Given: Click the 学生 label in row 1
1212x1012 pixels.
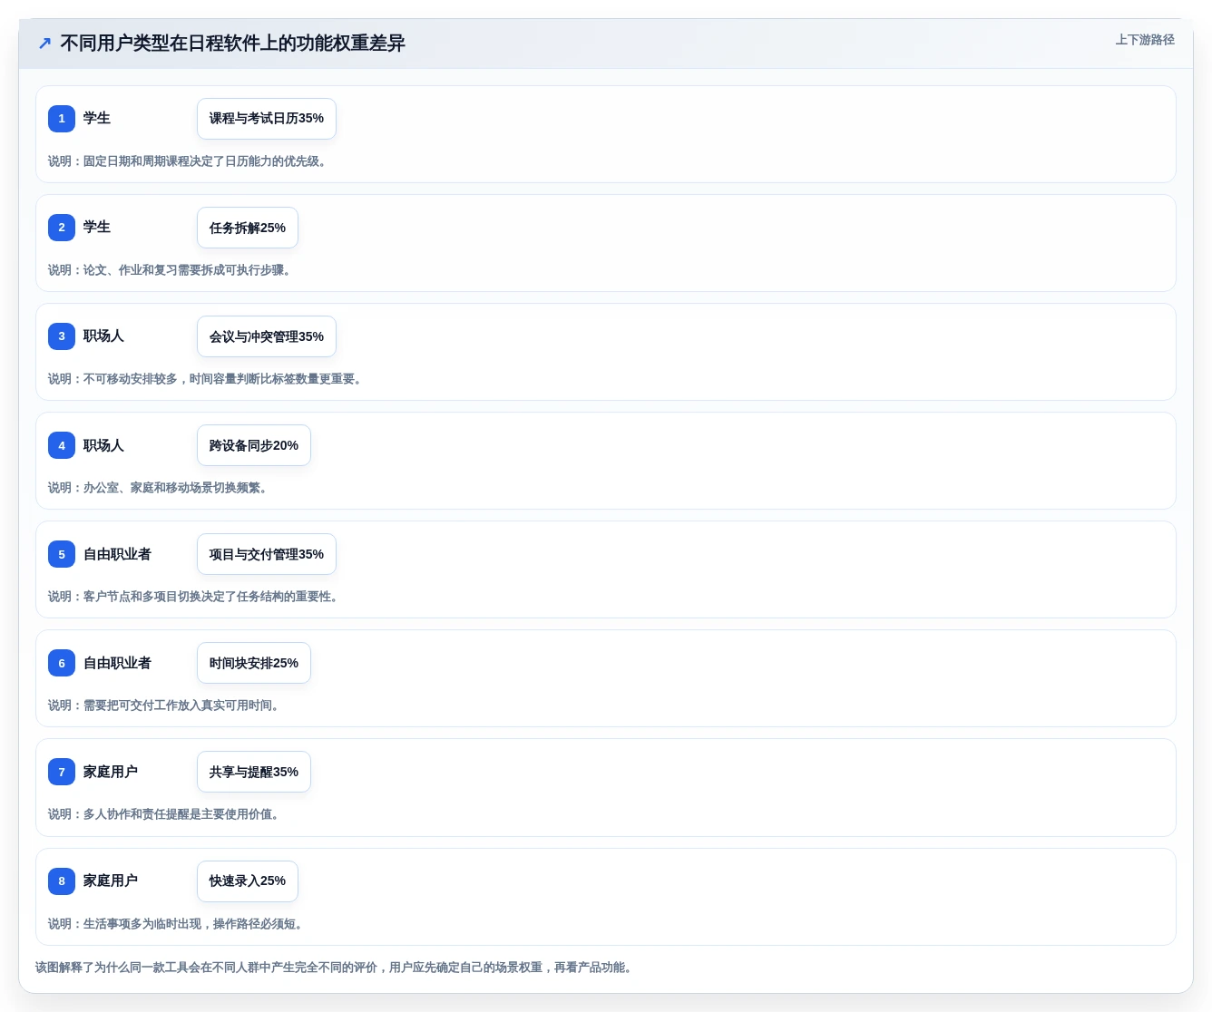Looking at the screenshot, I should coord(97,119).
